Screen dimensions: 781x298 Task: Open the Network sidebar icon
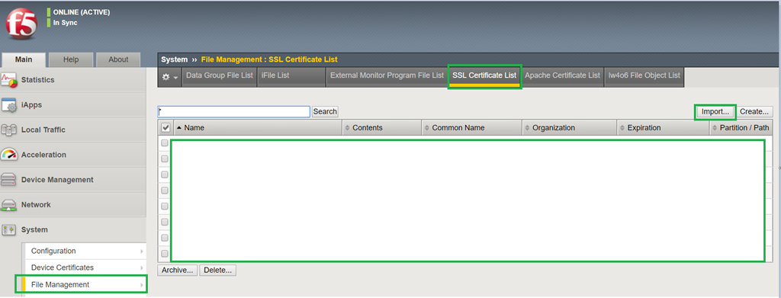(9, 204)
